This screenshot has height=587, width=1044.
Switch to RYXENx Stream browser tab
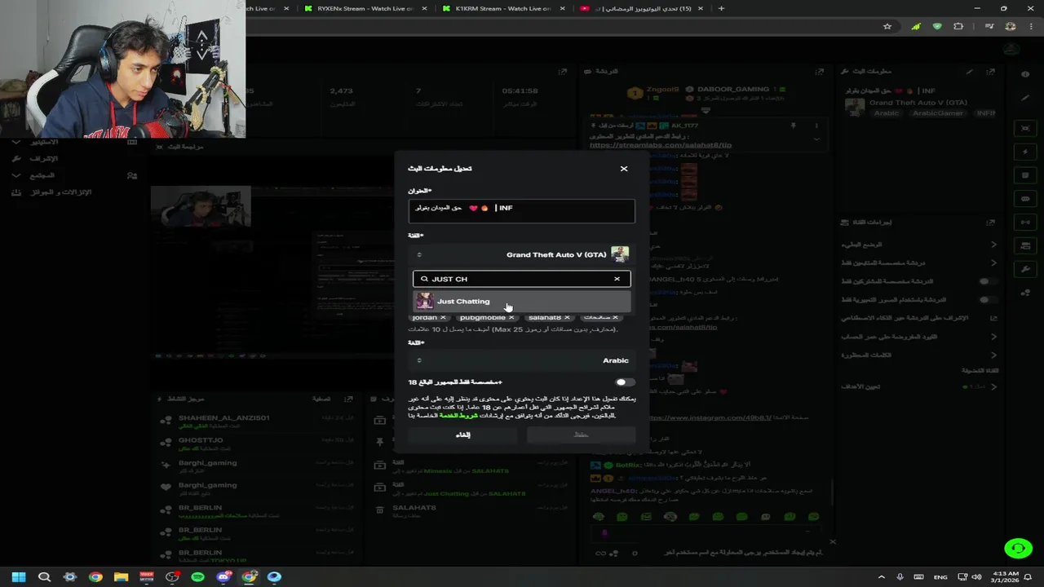pyautogui.click(x=366, y=8)
